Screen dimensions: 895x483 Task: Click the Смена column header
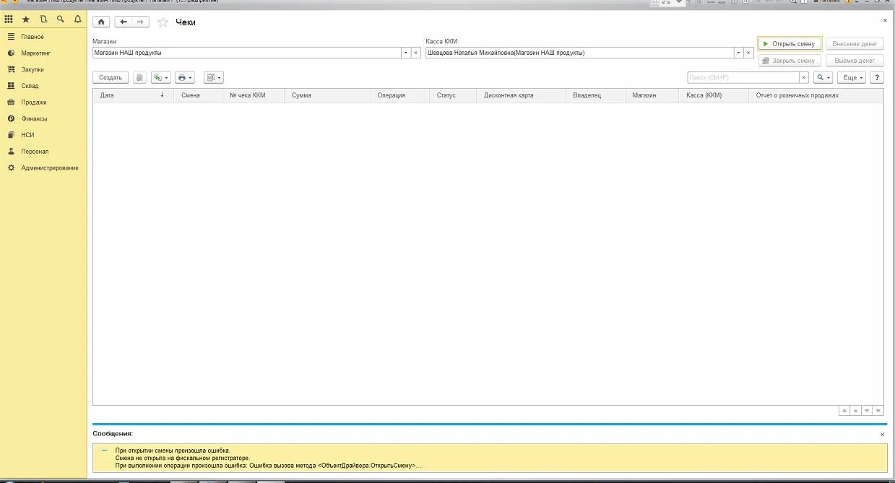pos(198,95)
